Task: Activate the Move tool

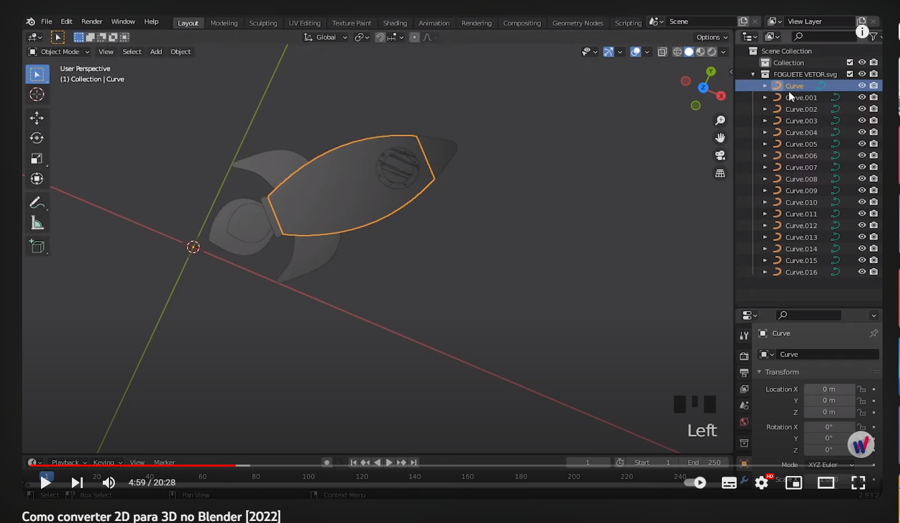Action: click(x=37, y=118)
